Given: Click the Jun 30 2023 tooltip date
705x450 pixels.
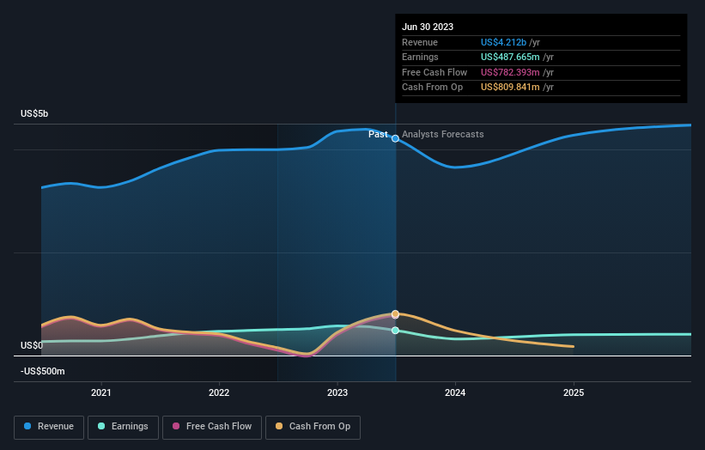Looking at the screenshot, I should click(428, 27).
